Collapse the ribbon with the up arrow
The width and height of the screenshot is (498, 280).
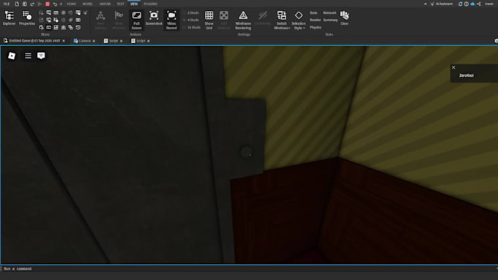(425, 4)
